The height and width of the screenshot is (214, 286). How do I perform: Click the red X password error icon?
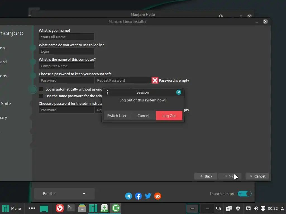[x=155, y=80]
